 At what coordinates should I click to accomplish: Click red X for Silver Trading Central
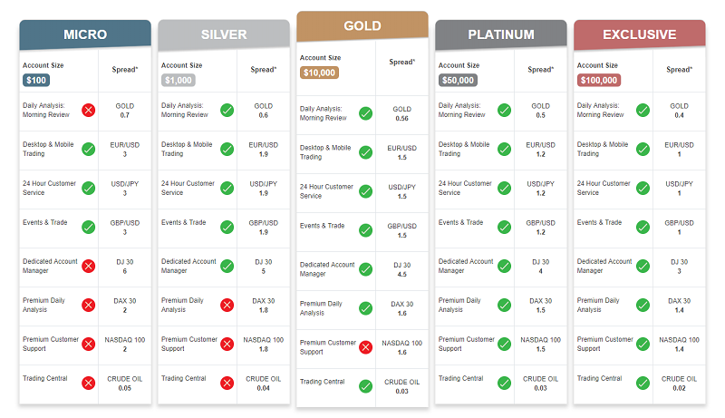[x=227, y=383]
